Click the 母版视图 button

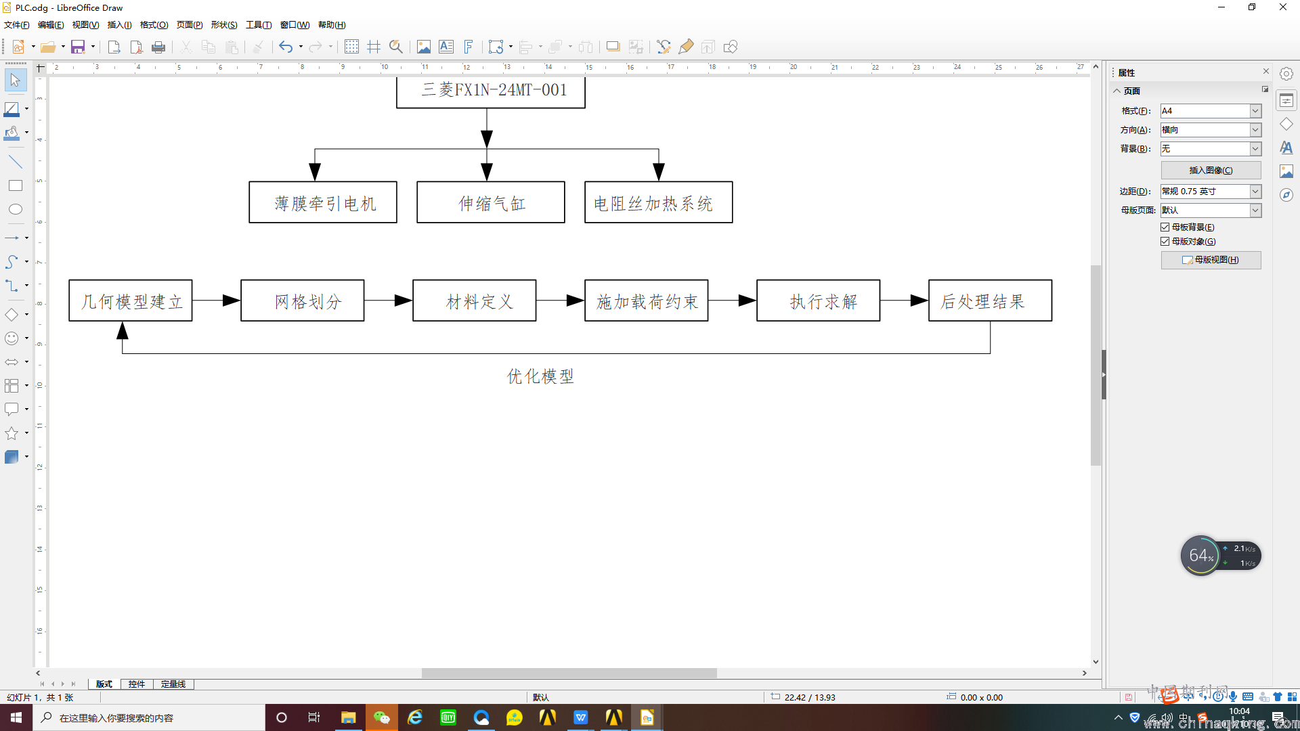1211,260
